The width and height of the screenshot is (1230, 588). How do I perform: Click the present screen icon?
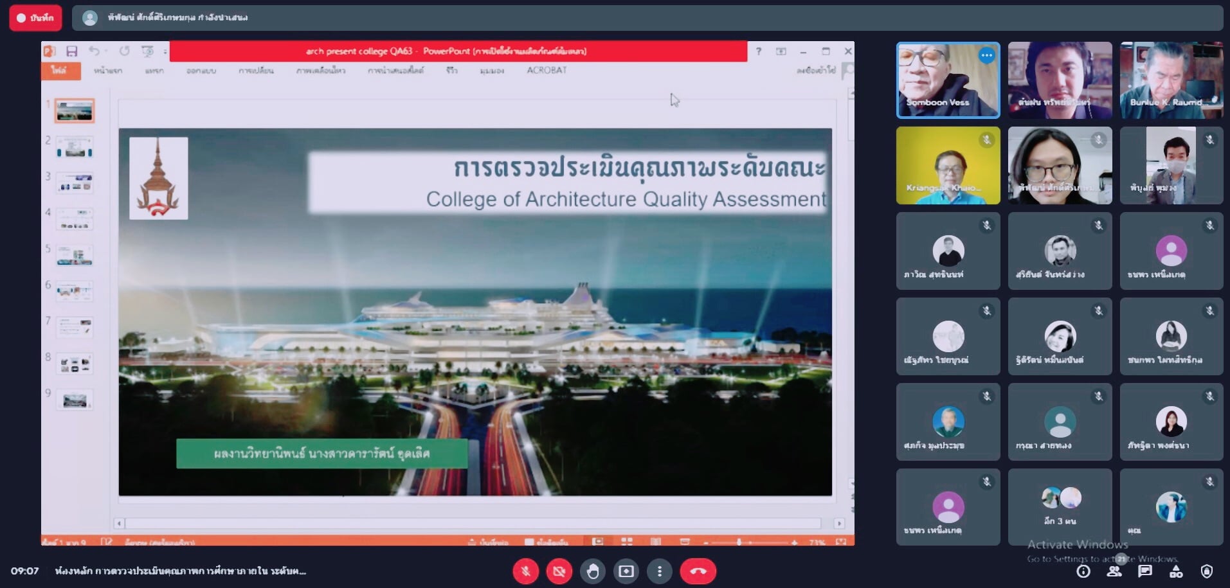click(626, 571)
